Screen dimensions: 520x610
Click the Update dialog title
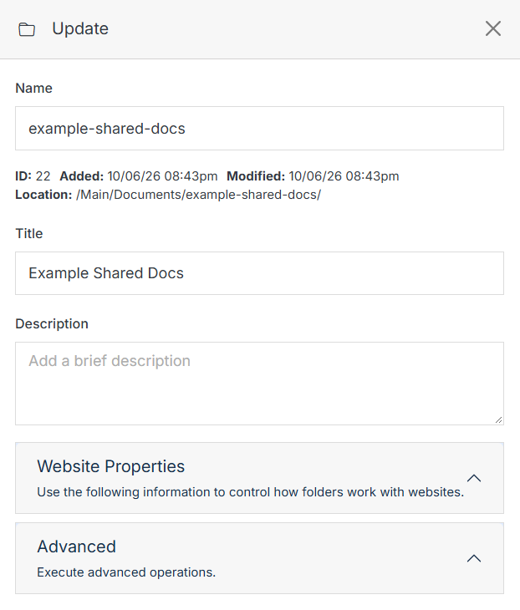tap(80, 28)
